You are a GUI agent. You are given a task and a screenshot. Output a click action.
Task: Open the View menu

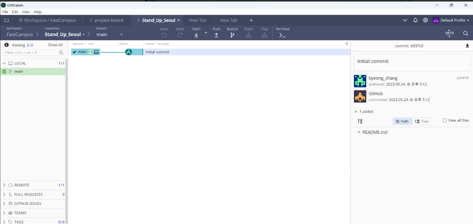26,12
